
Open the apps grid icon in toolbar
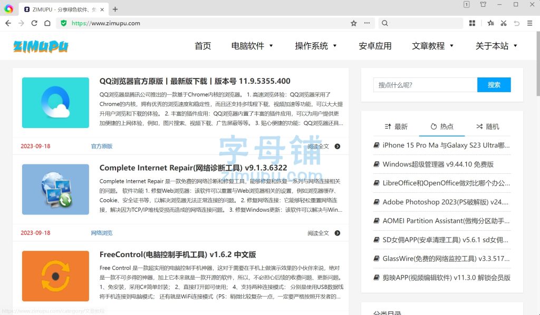(472, 23)
